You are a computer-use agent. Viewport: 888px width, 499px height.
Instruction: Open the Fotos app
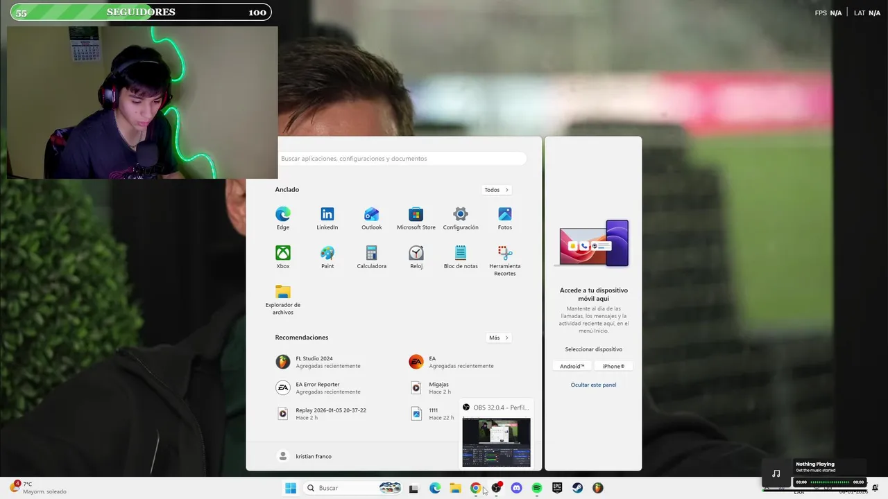point(505,218)
